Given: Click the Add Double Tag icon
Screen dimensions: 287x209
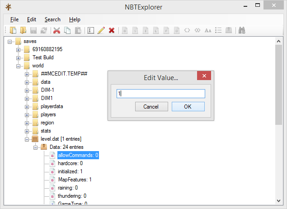Looking at the screenshot, I should coord(177,30).
